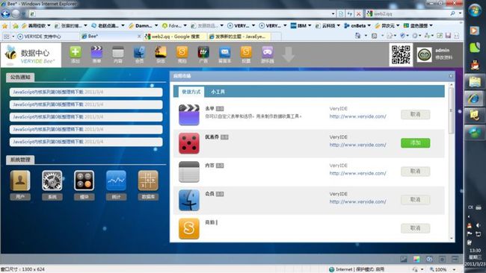Image resolution: width=486 pixels, height=273 pixels.
Task: Open the 100% zoom level dropdown
Action: 455,269
